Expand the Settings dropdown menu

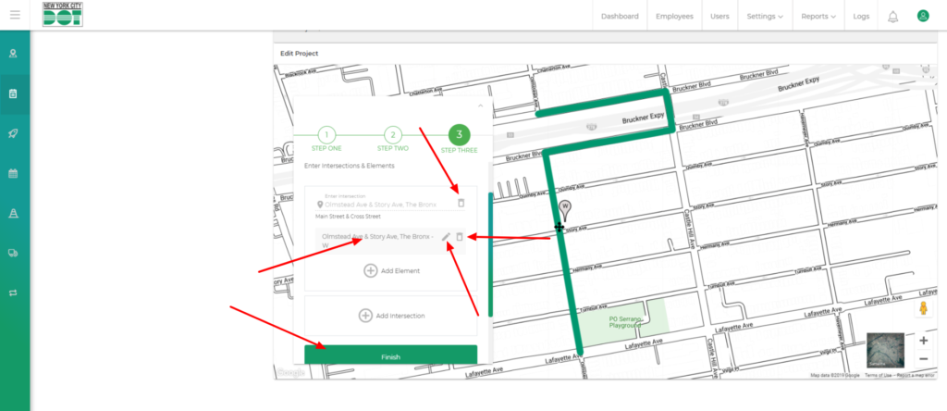[x=764, y=17]
